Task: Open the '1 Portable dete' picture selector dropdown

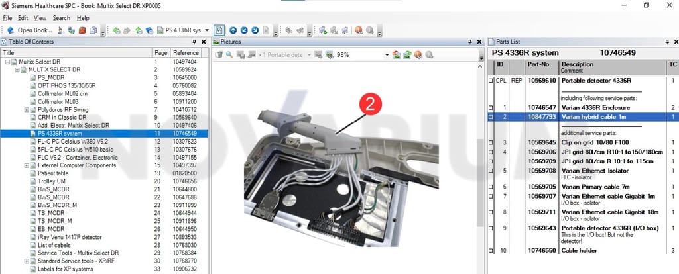Action: (x=309, y=55)
